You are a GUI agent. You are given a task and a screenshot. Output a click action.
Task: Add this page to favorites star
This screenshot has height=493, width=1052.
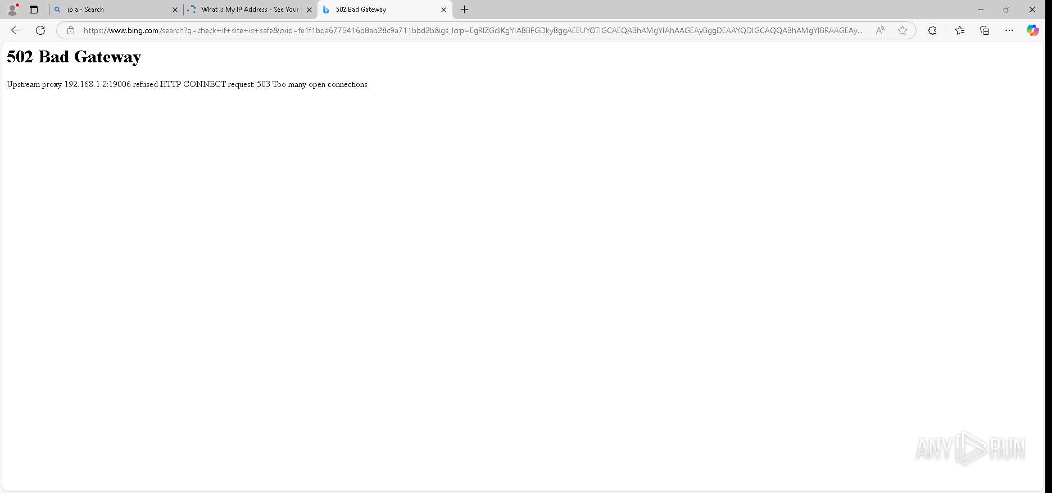point(903,30)
